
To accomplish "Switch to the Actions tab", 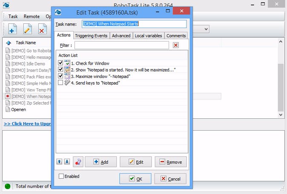I will click(64, 35).
